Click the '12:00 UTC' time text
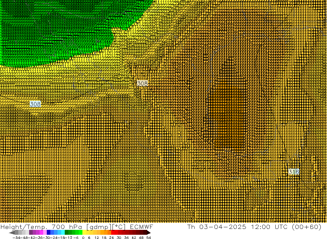Viewport: 327px width, 239px height. (x=270, y=227)
